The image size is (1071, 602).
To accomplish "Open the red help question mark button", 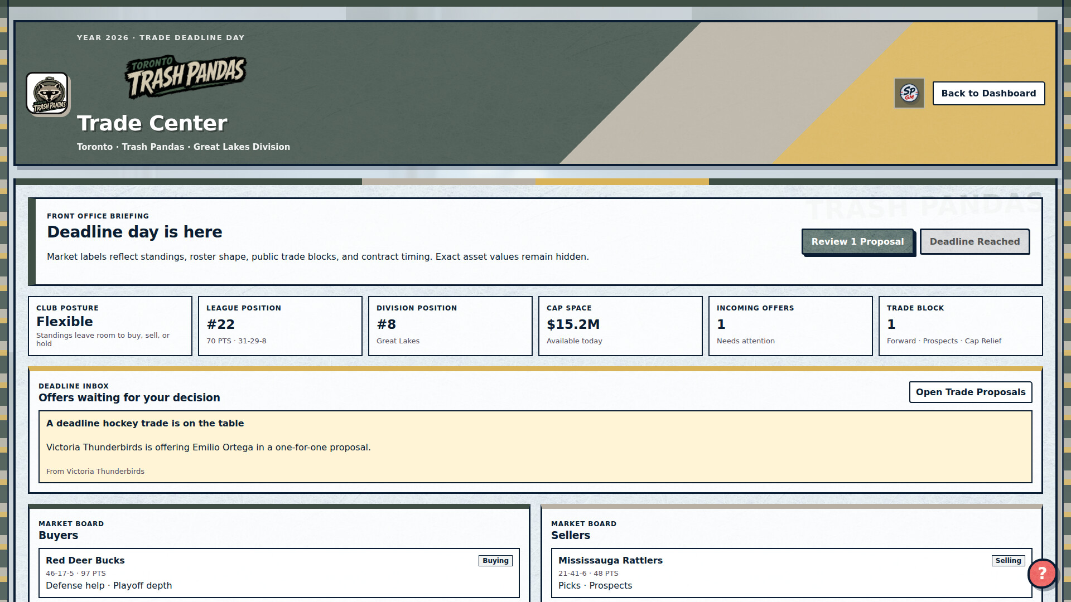I will click(1041, 573).
